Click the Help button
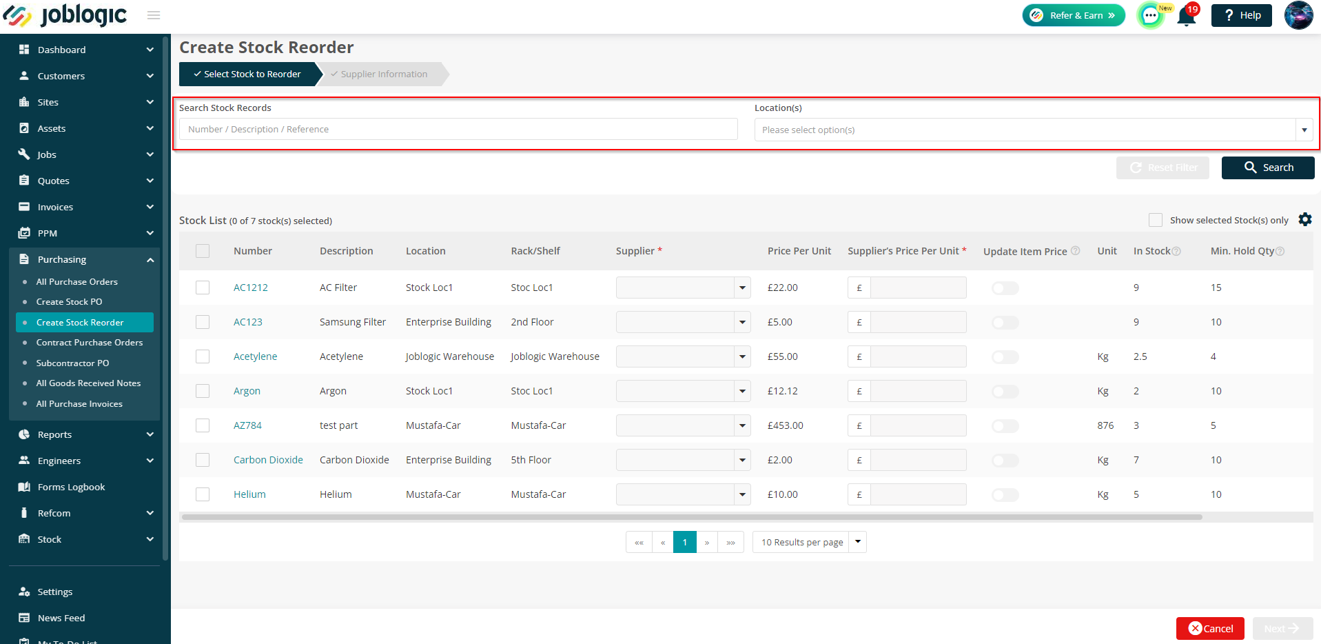1321x644 pixels. pos(1242,15)
